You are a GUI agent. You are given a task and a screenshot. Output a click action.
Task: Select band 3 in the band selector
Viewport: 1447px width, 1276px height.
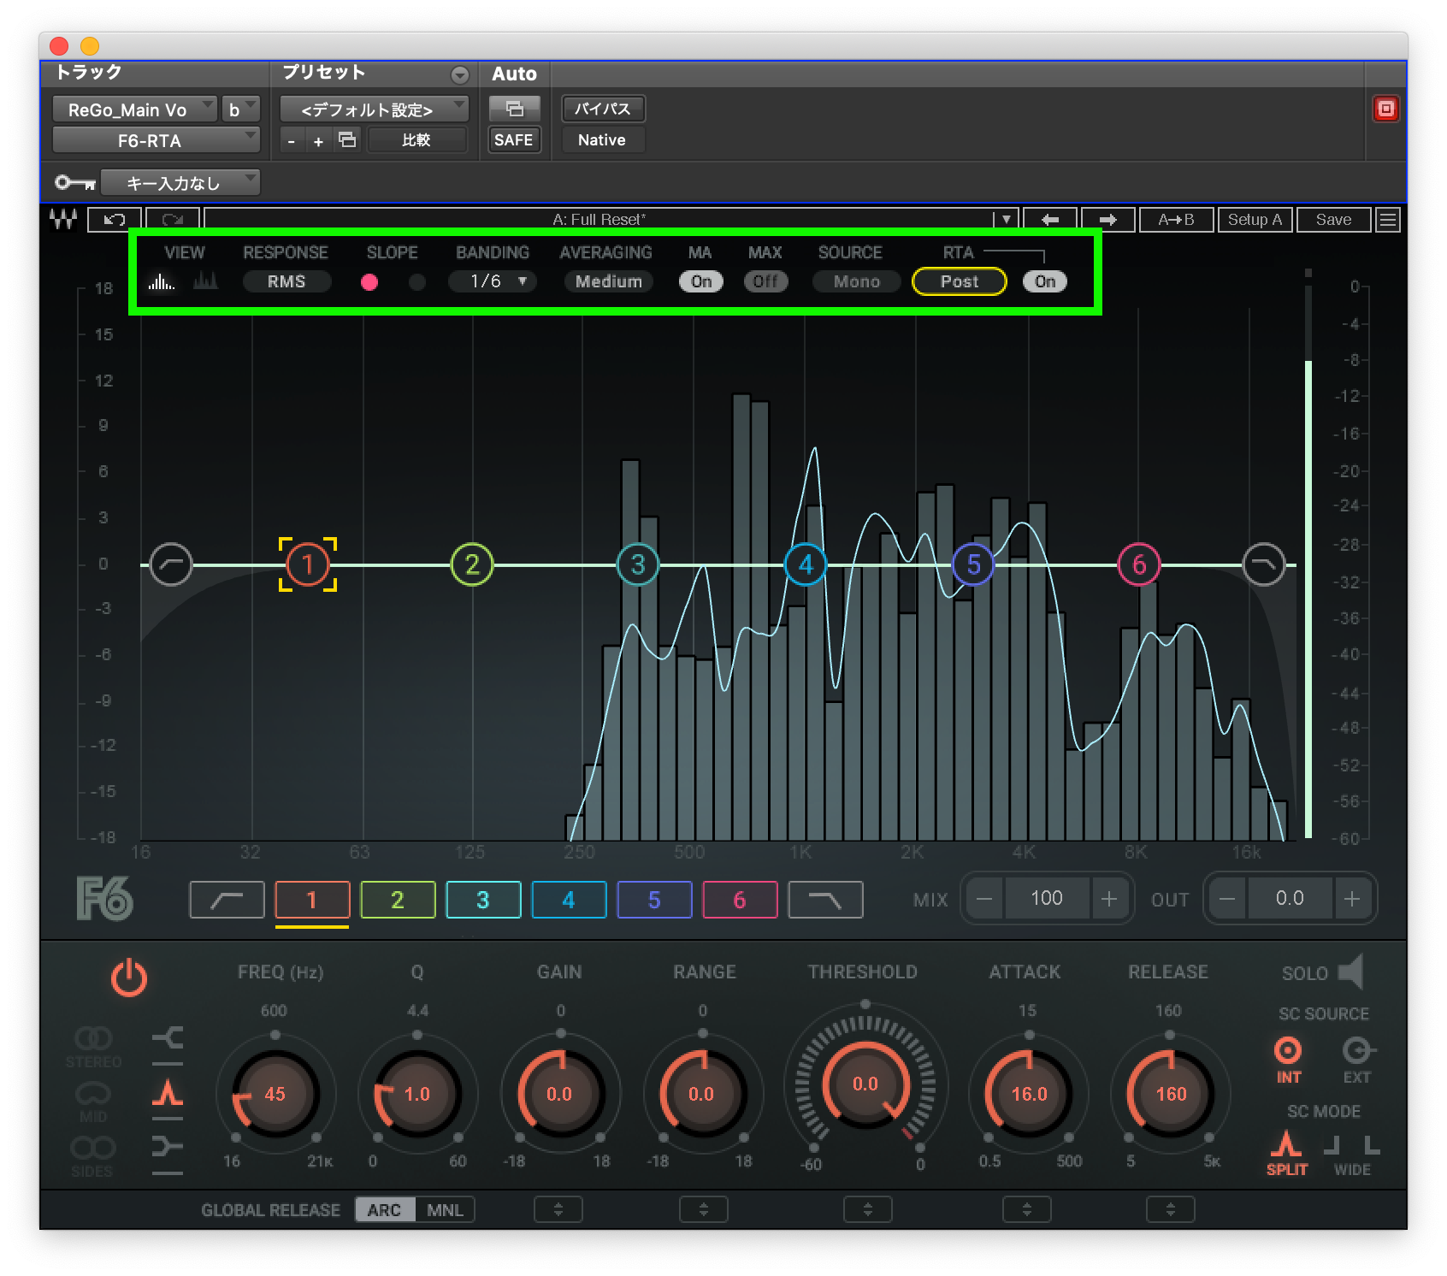point(483,900)
